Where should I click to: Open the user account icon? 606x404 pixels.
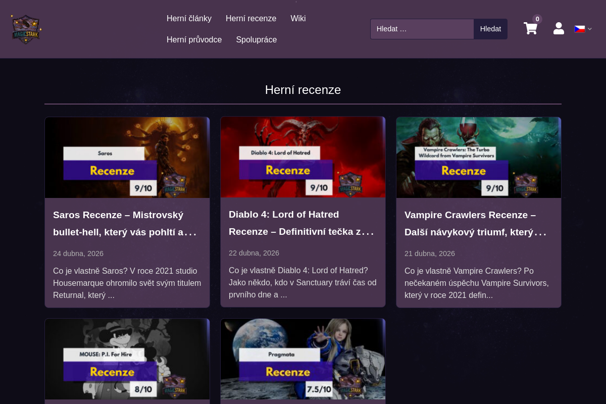[559, 28]
